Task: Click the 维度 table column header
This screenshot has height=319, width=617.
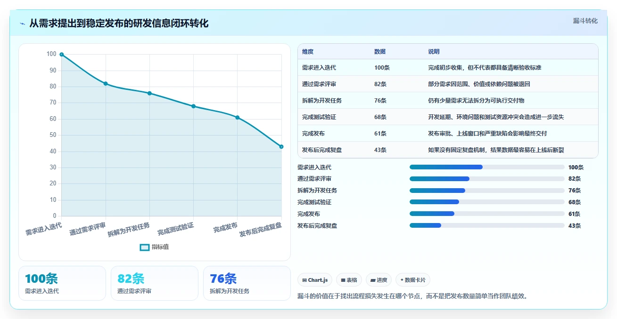Action: (x=308, y=52)
